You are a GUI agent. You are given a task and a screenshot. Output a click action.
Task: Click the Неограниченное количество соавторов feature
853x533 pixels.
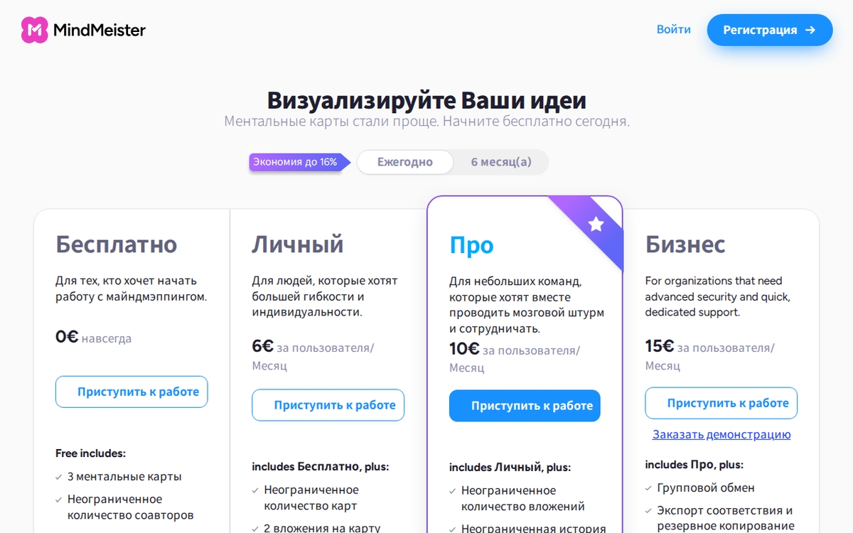coord(131,507)
